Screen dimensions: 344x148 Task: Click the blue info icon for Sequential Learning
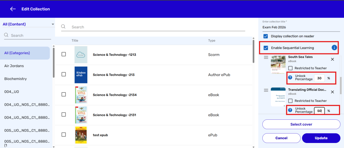334,48
